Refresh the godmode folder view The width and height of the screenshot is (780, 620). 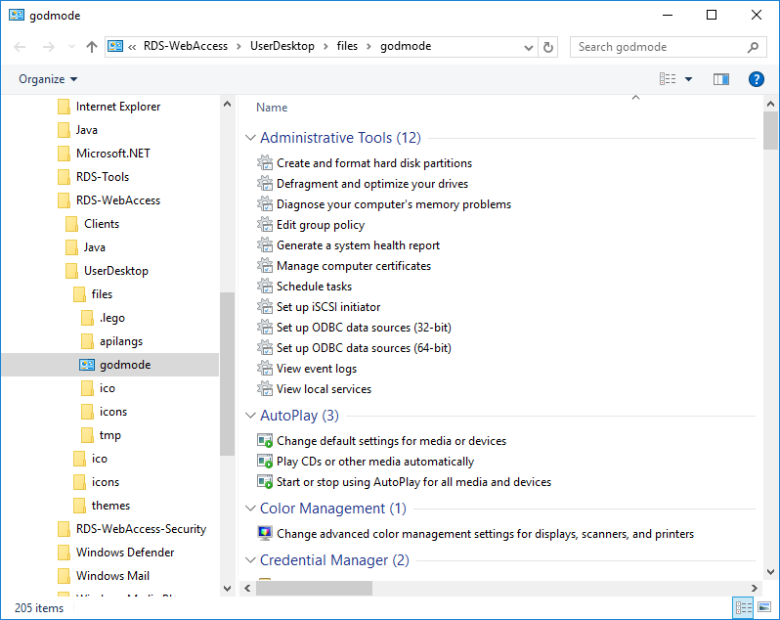548,47
